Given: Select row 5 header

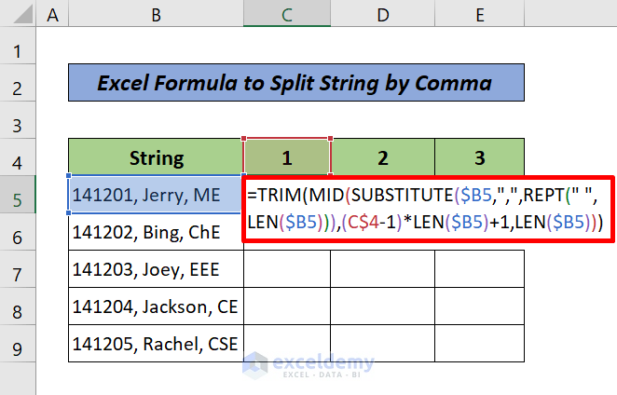Looking at the screenshot, I should [19, 197].
